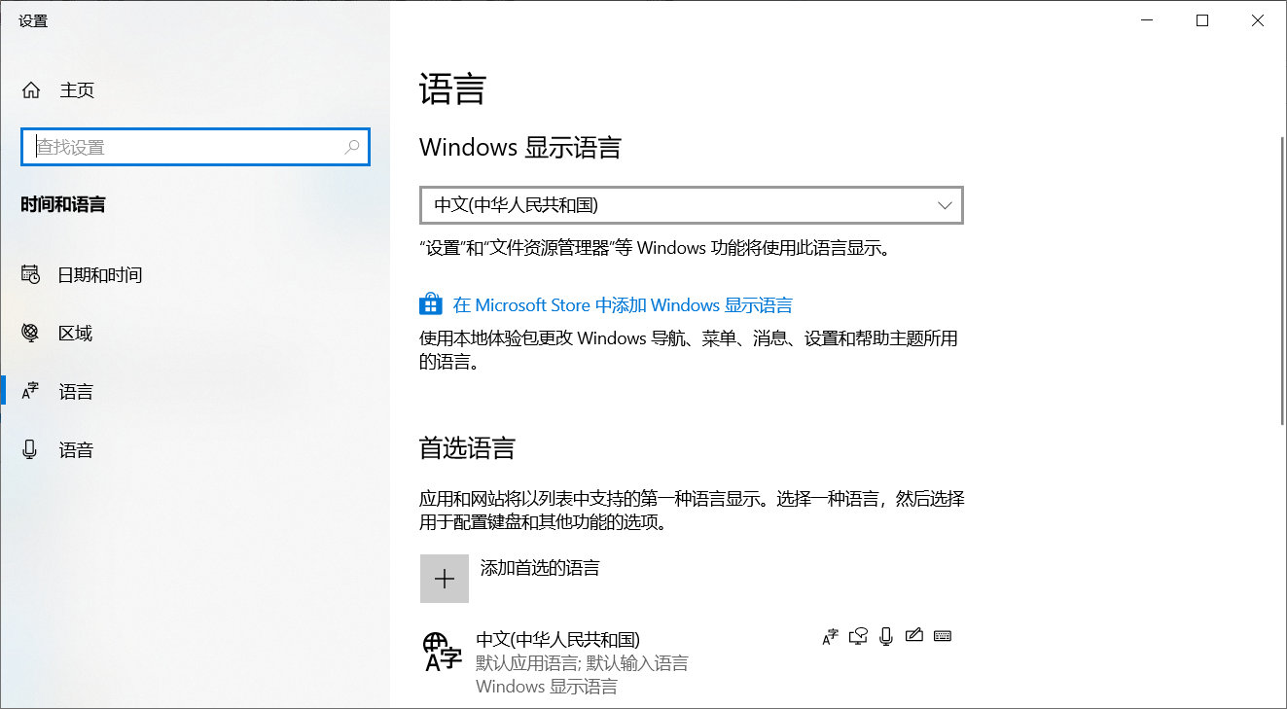Click the microphone speech icon beside 中文
Image resolution: width=1287 pixels, height=709 pixels.
tap(885, 635)
